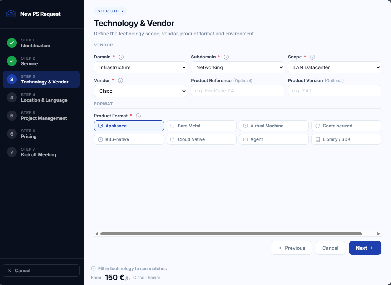The image size is (391, 285).
Task: Go to Step 1 Identification
Action: click(41, 43)
